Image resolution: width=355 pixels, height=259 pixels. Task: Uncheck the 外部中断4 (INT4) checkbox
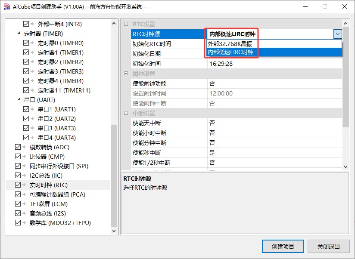26,24
